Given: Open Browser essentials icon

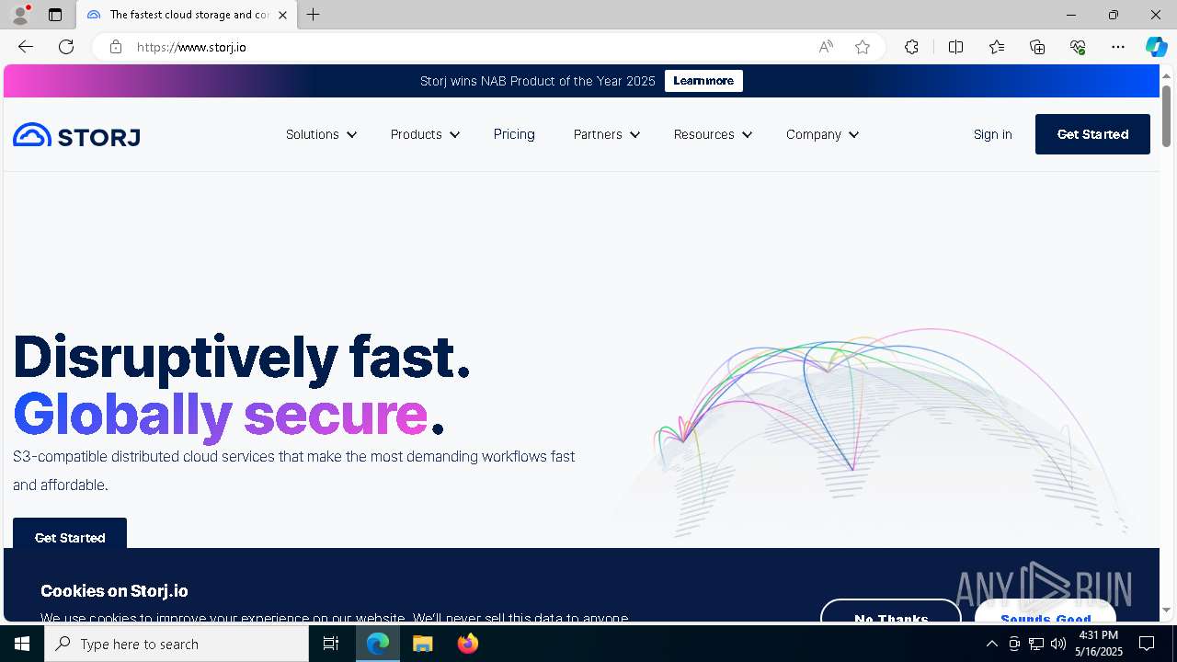Looking at the screenshot, I should click(1078, 47).
